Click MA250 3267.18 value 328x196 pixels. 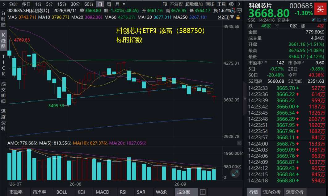point(198,17)
